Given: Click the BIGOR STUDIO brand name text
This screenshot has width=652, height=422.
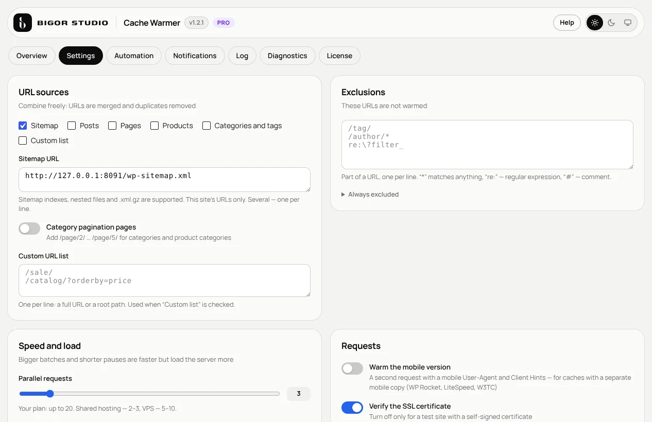Looking at the screenshot, I should [x=73, y=23].
